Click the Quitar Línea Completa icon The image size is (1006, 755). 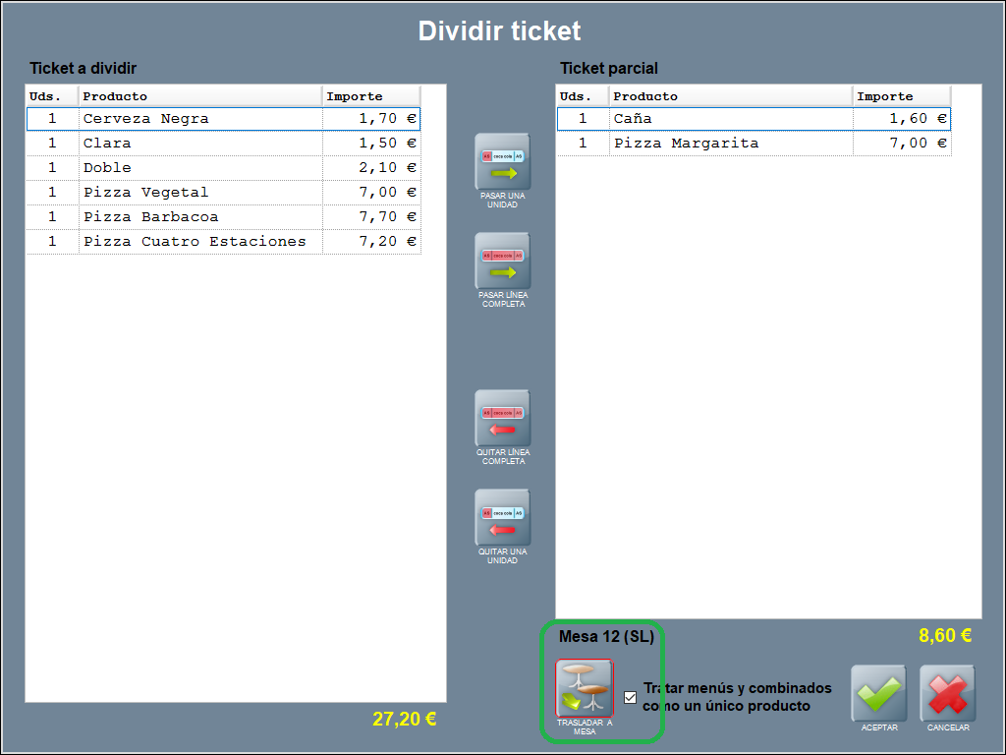tap(502, 418)
